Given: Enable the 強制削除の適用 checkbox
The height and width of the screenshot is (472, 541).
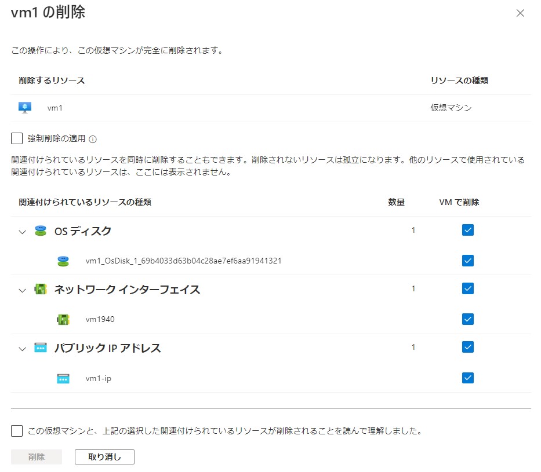Looking at the screenshot, I should pyautogui.click(x=17, y=138).
